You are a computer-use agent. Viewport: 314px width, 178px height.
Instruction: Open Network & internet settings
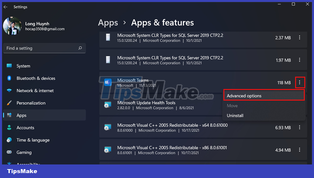pos(45,91)
